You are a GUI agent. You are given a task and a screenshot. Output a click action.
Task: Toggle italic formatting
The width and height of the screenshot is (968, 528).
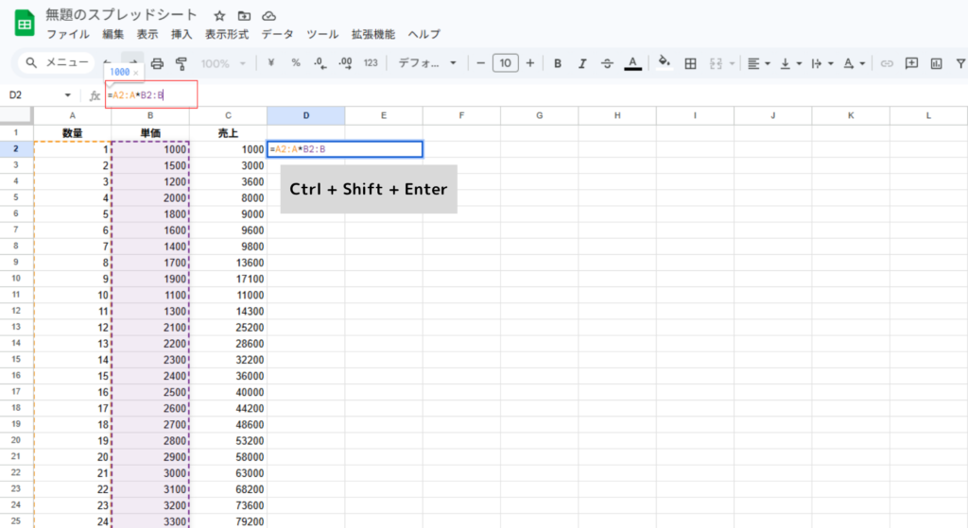(582, 63)
